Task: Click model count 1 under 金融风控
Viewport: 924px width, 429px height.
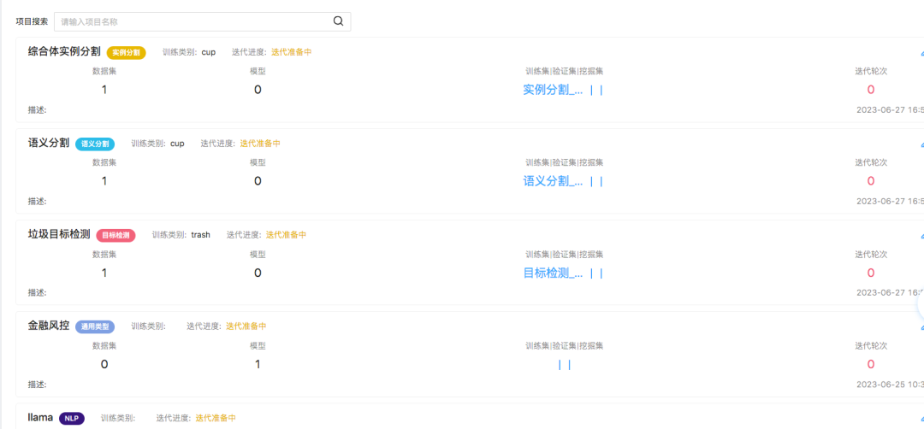Action: tap(258, 365)
